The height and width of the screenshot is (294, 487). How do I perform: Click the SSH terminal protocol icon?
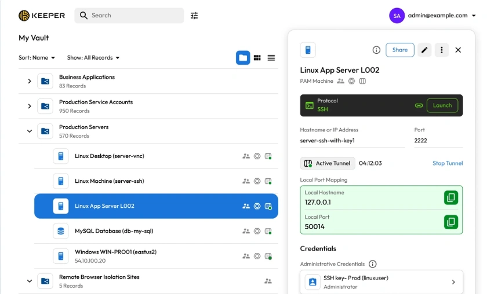pyautogui.click(x=310, y=106)
